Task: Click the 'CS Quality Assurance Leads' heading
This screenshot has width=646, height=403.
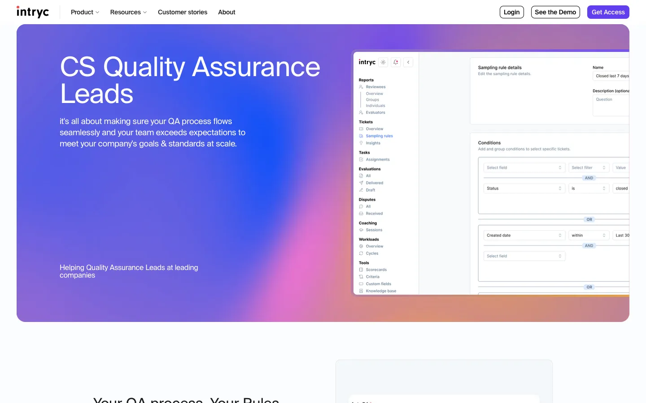Action: [190, 80]
